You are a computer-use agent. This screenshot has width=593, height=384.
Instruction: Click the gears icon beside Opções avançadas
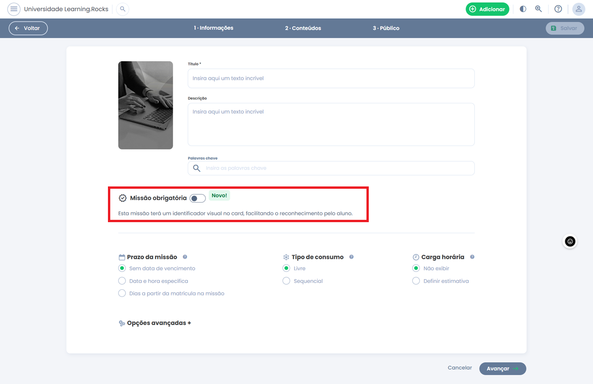coord(122,323)
